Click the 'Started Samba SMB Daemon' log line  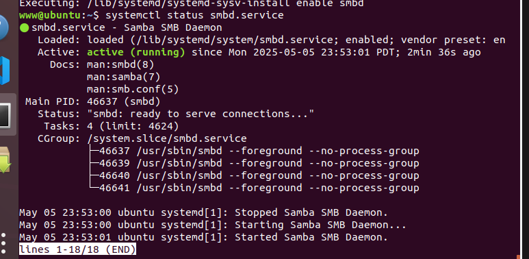[203, 237]
